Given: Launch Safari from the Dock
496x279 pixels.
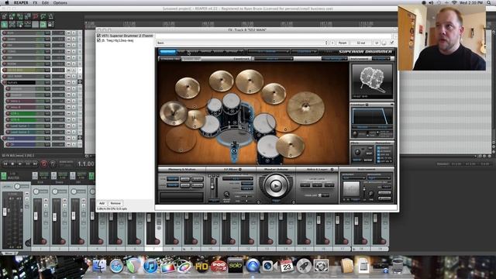Looking at the screenshot, I should [116, 266].
